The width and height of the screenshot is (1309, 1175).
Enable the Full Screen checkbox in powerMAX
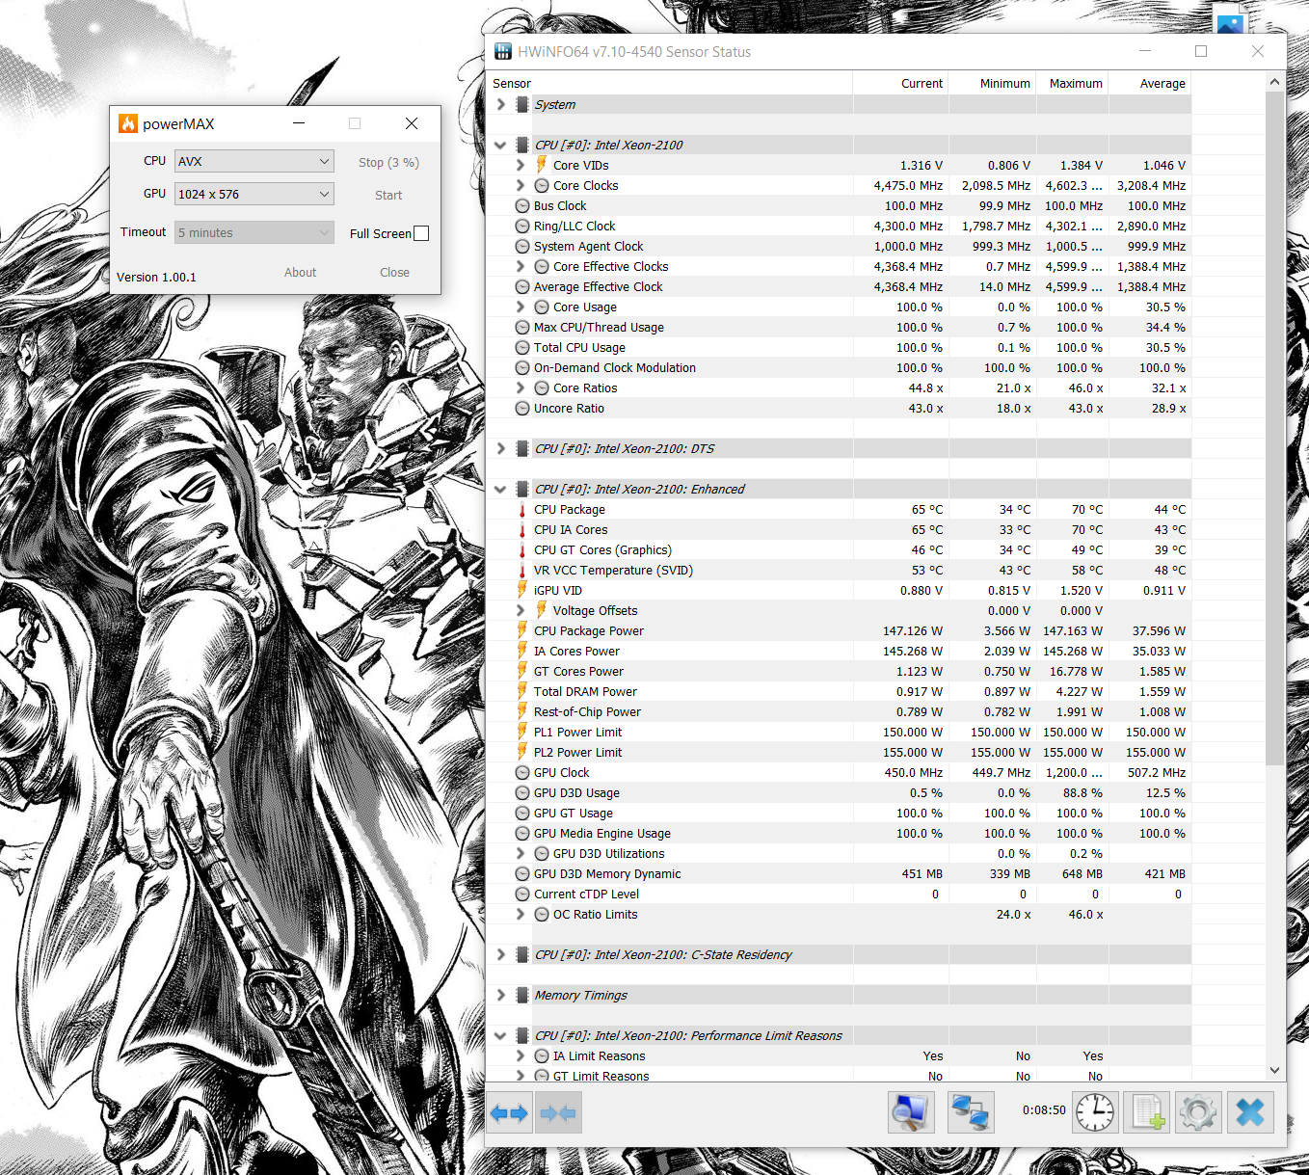pyautogui.click(x=421, y=233)
